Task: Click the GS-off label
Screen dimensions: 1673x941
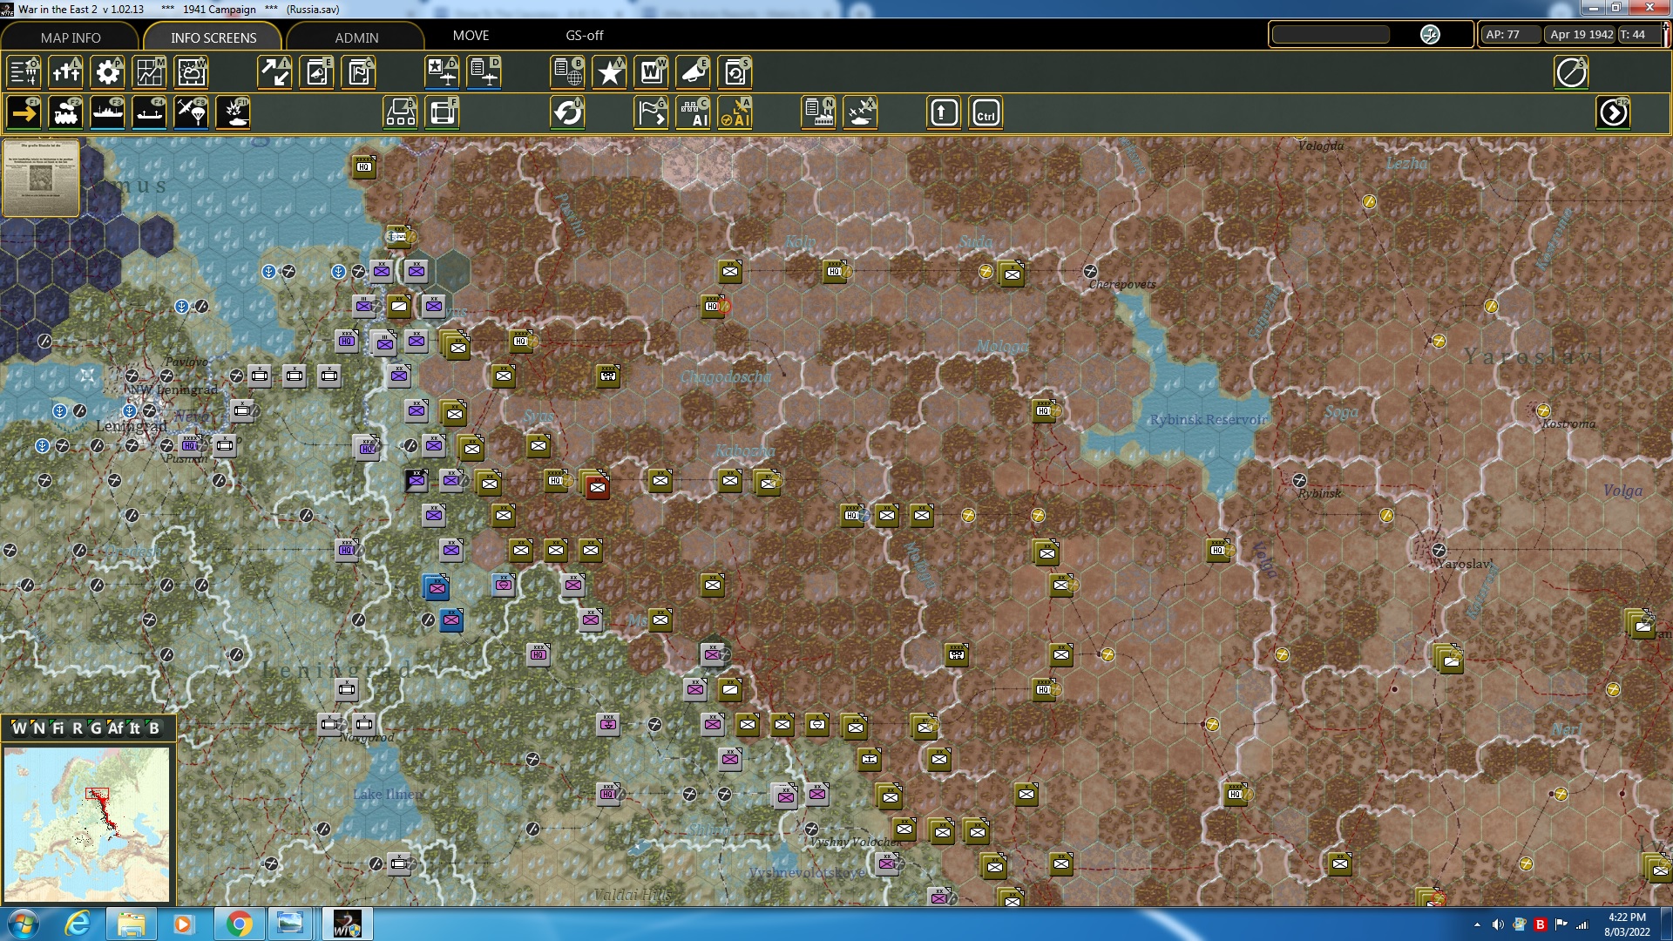Action: pyautogui.click(x=585, y=36)
